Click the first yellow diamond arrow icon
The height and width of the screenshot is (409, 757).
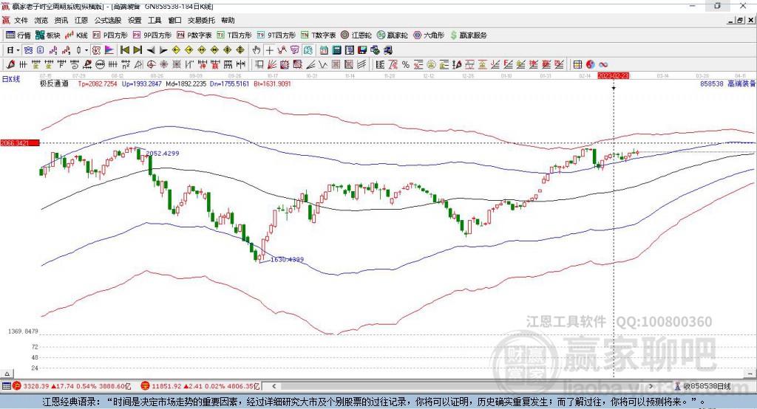(x=176, y=50)
